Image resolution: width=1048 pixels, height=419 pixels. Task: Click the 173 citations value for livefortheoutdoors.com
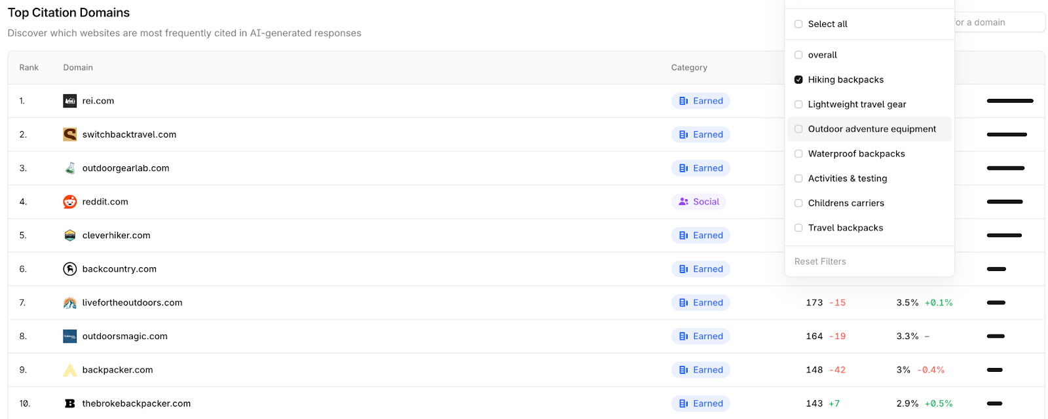814,302
